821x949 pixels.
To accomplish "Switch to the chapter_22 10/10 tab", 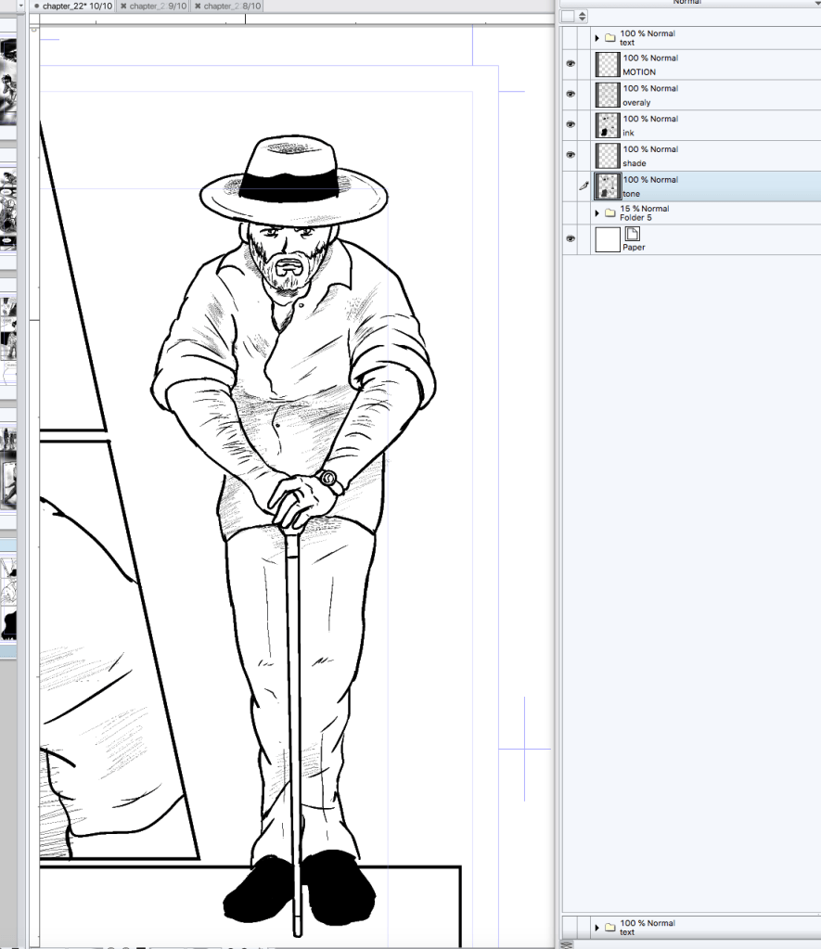I will [72, 6].
